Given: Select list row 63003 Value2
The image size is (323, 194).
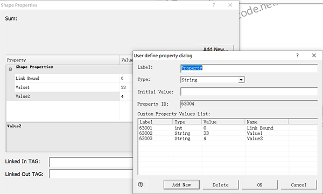Looking at the screenshot, I should tap(227, 138).
